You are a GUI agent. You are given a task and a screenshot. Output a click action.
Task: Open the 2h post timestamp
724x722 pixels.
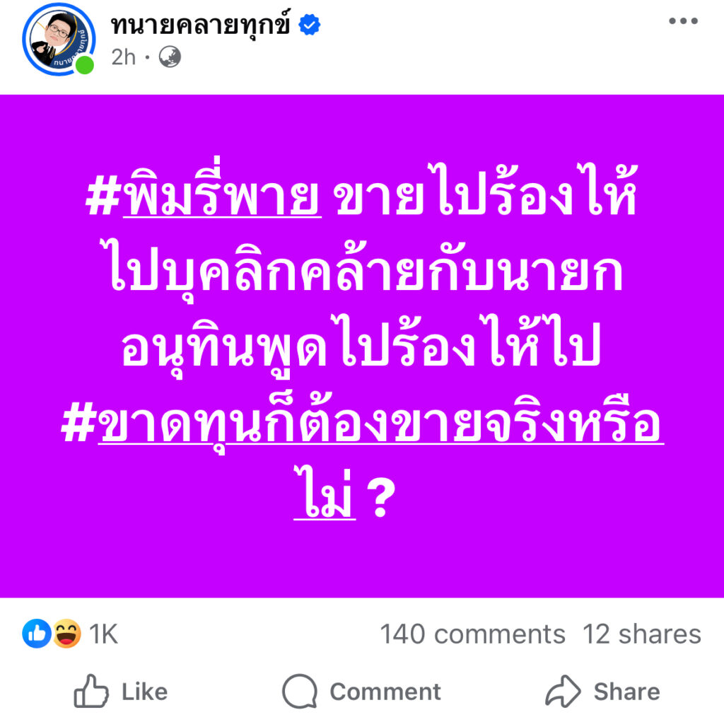123,57
